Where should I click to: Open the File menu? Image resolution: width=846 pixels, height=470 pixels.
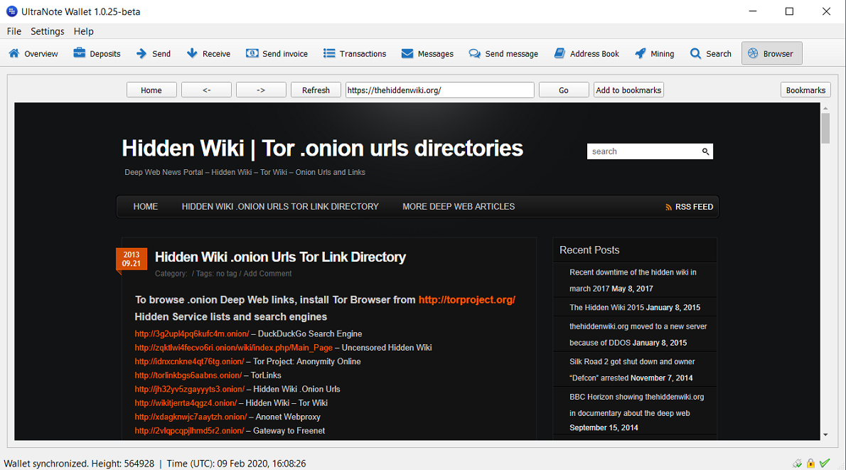click(x=14, y=31)
